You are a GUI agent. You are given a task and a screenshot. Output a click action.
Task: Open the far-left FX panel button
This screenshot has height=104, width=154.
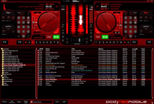click(x=5, y=42)
